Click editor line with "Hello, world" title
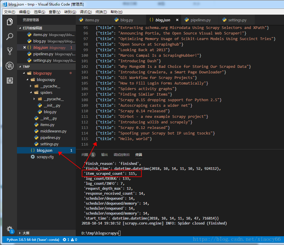 click(x=124, y=139)
